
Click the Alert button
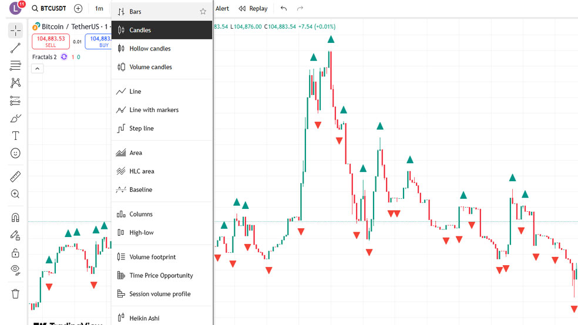(222, 8)
